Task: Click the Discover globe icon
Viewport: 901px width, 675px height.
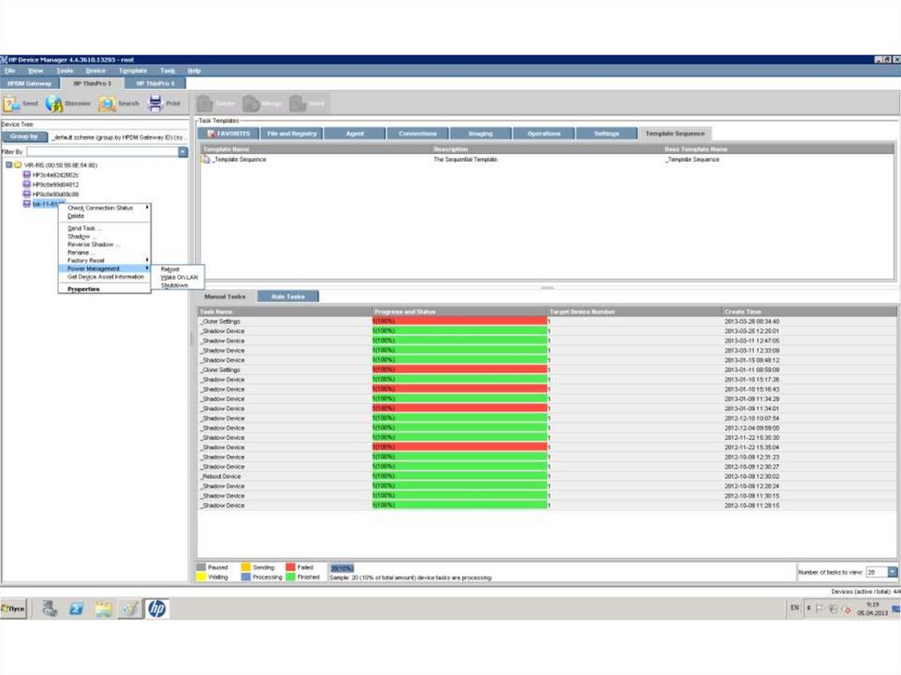Action: (x=54, y=104)
